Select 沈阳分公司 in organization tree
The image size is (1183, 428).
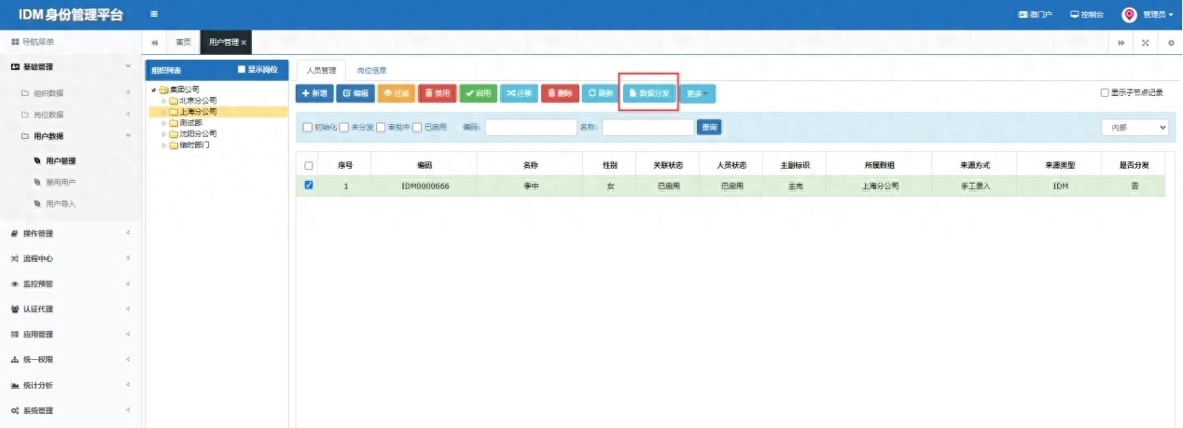pyautogui.click(x=197, y=133)
